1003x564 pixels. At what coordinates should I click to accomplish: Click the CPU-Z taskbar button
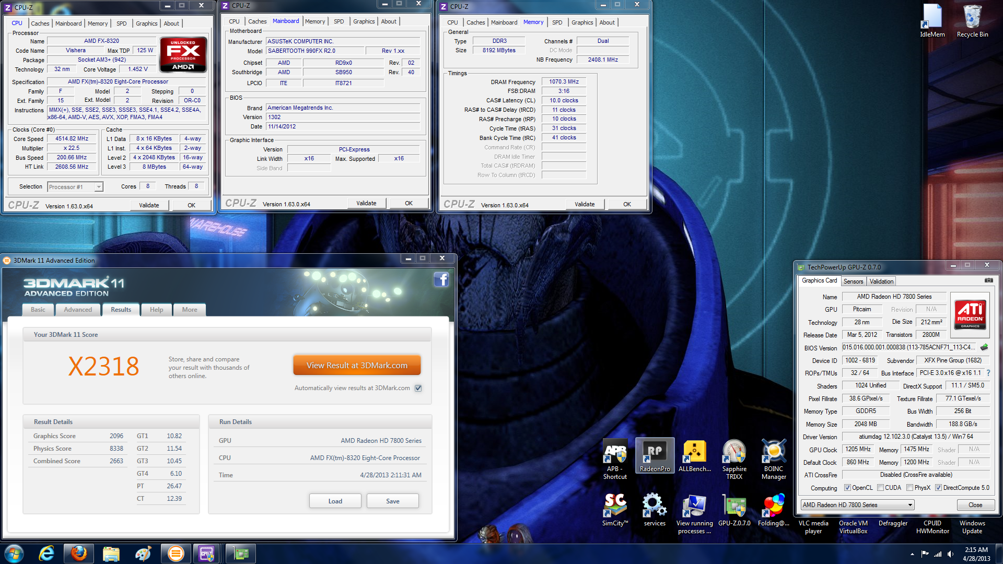pos(207,554)
